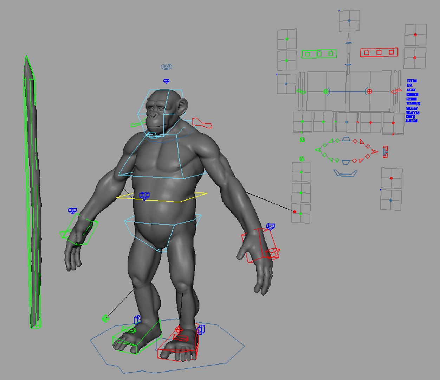Click the blue dot in the middle box of the five-box row
The image size is (440, 380).
point(347,122)
